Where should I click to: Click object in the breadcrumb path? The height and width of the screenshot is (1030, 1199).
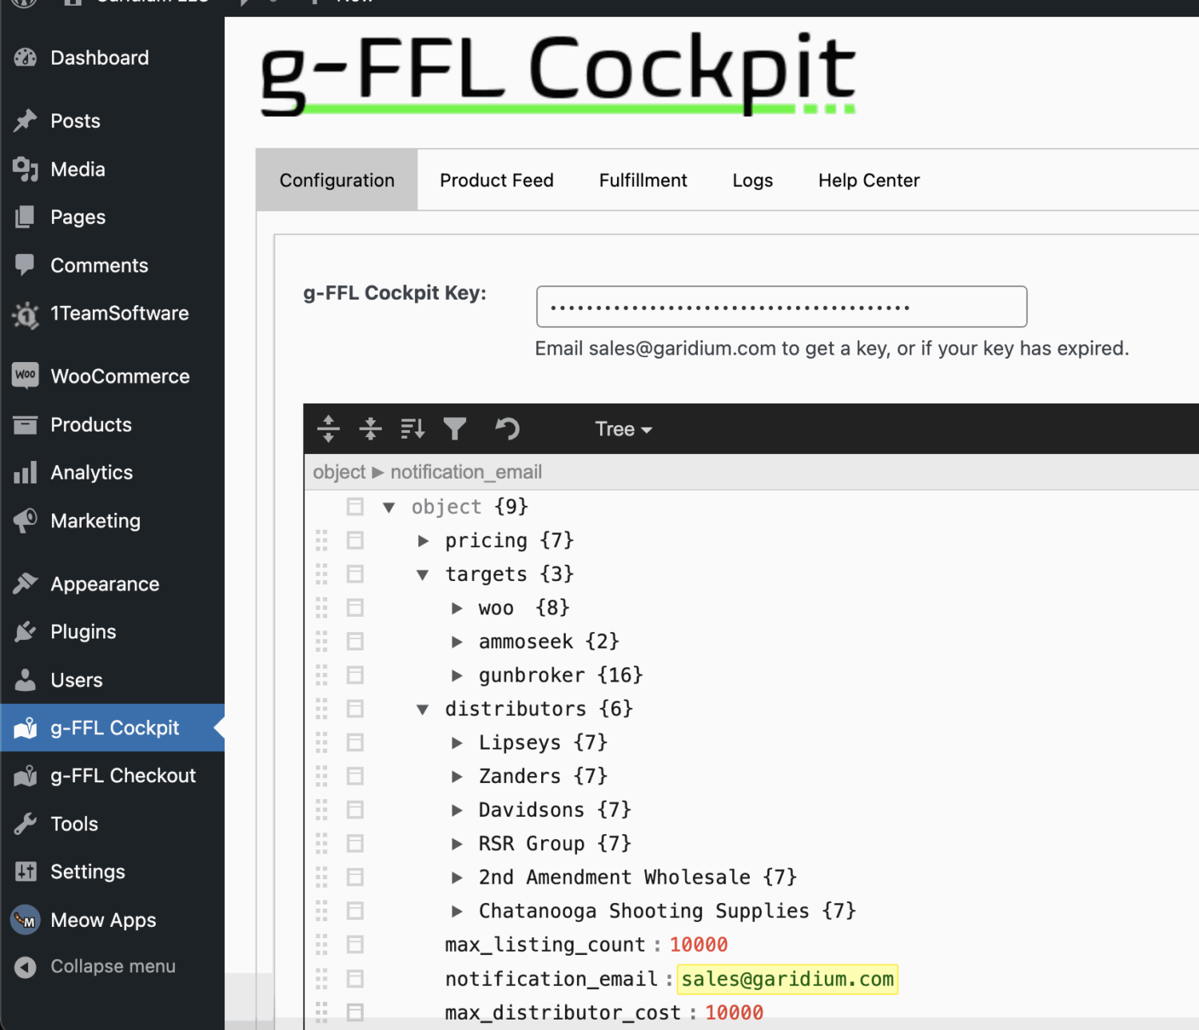(339, 472)
